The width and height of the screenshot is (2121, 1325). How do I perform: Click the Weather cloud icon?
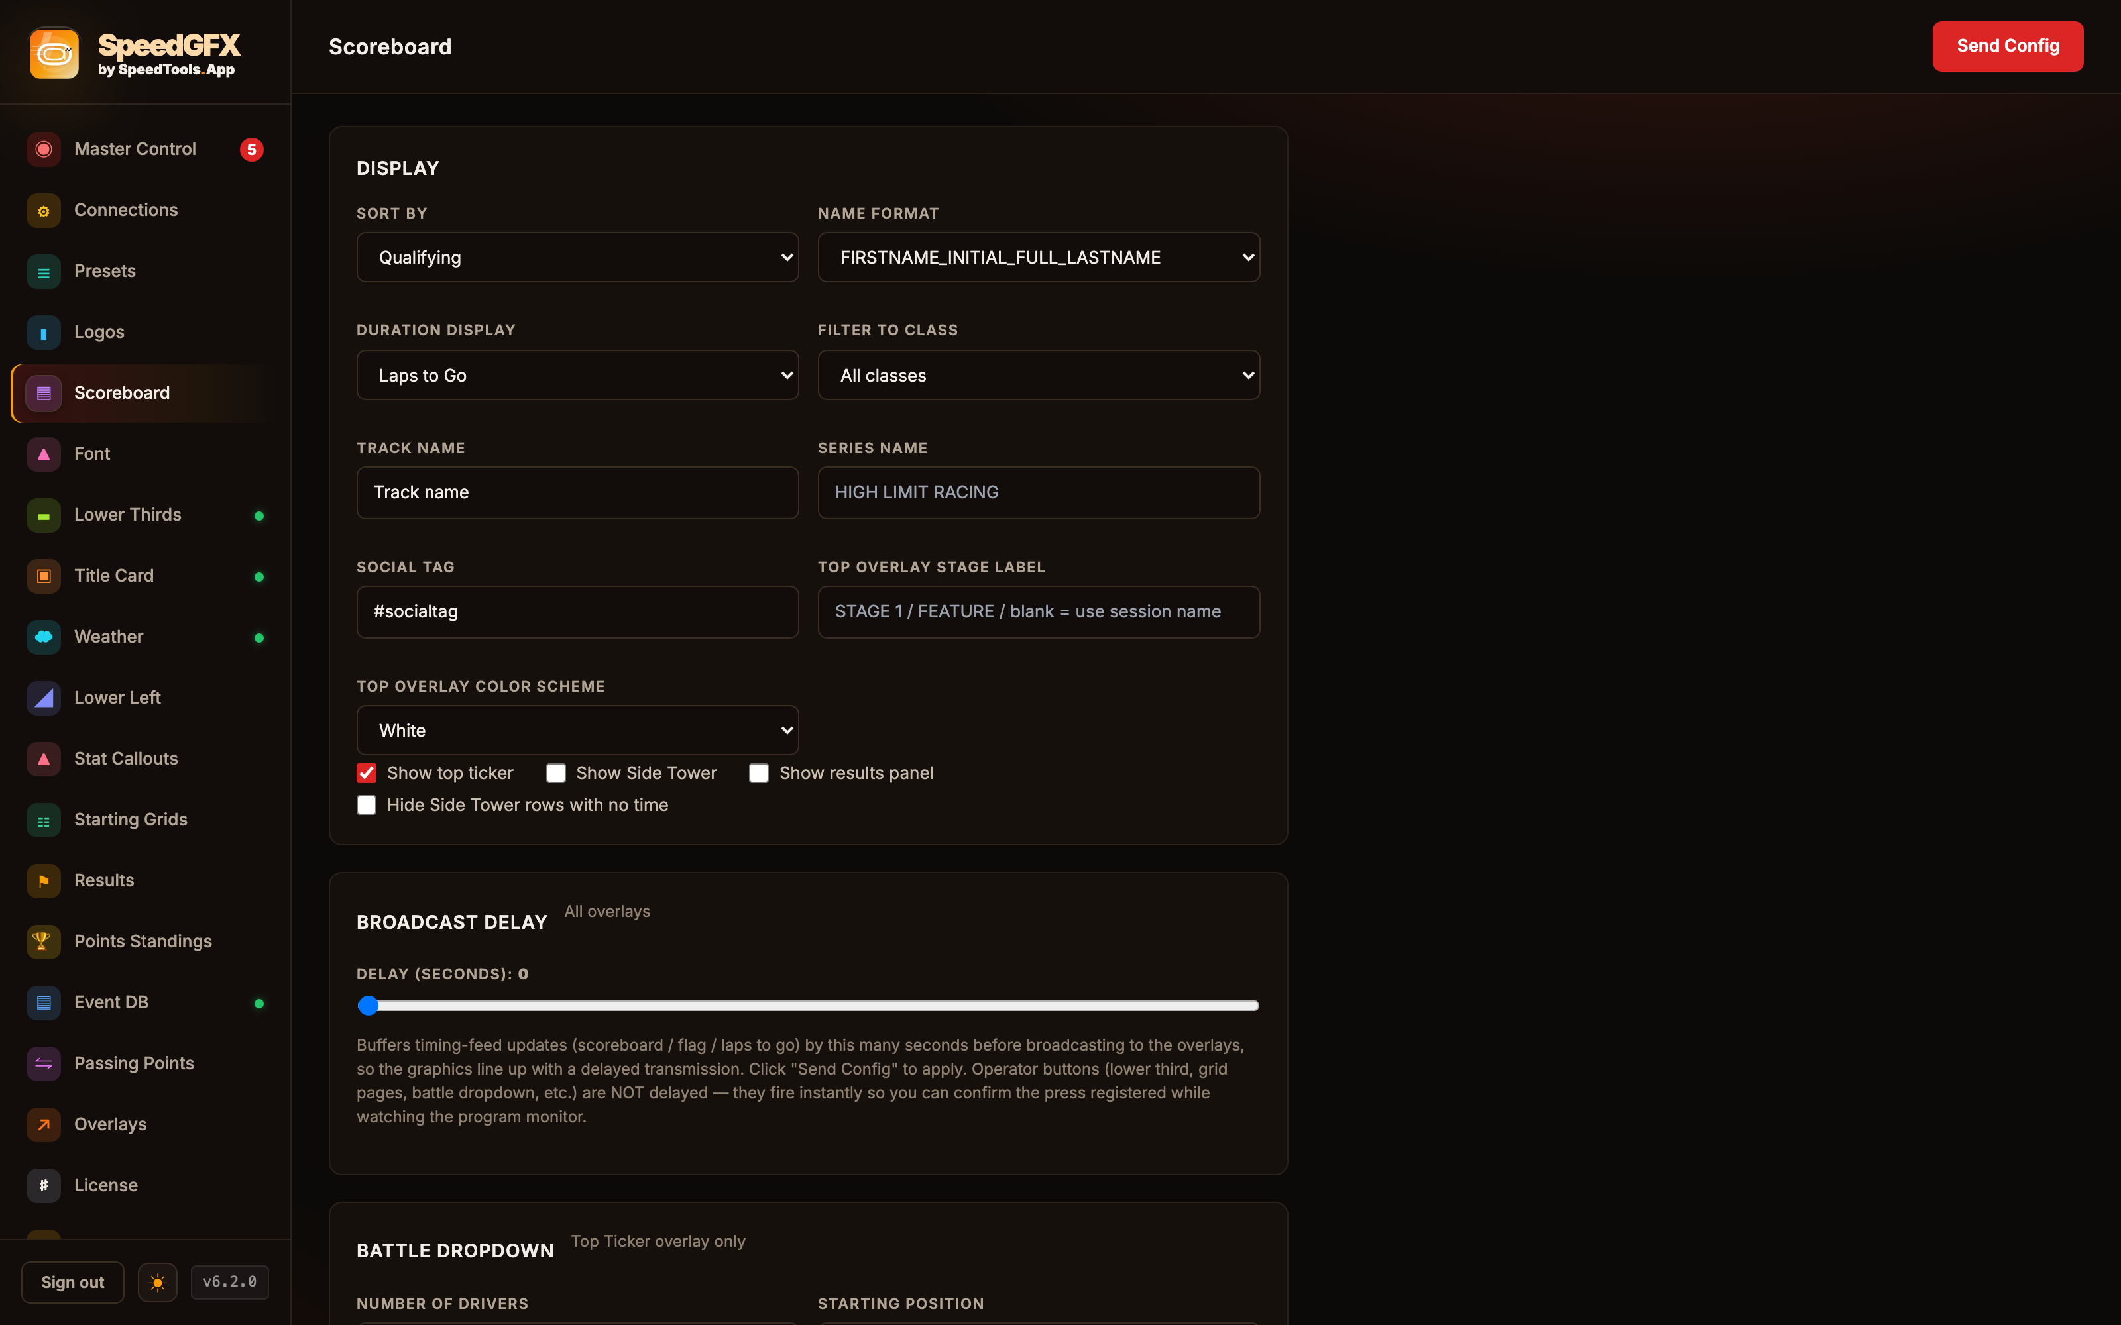point(44,637)
